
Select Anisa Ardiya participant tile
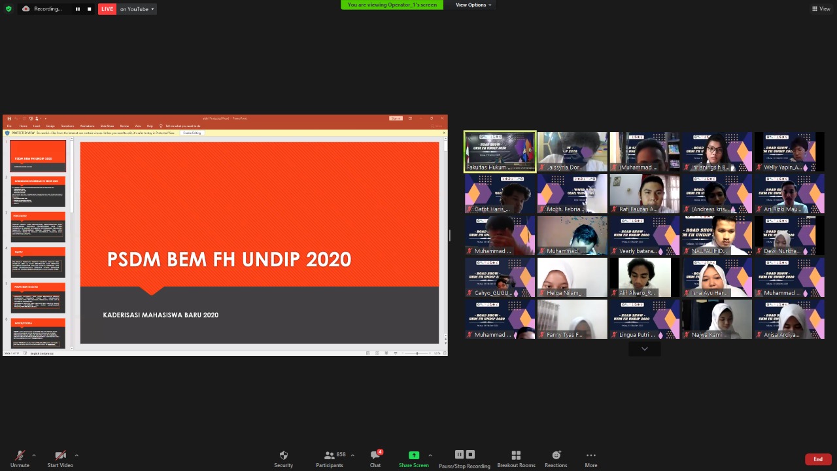click(789, 319)
